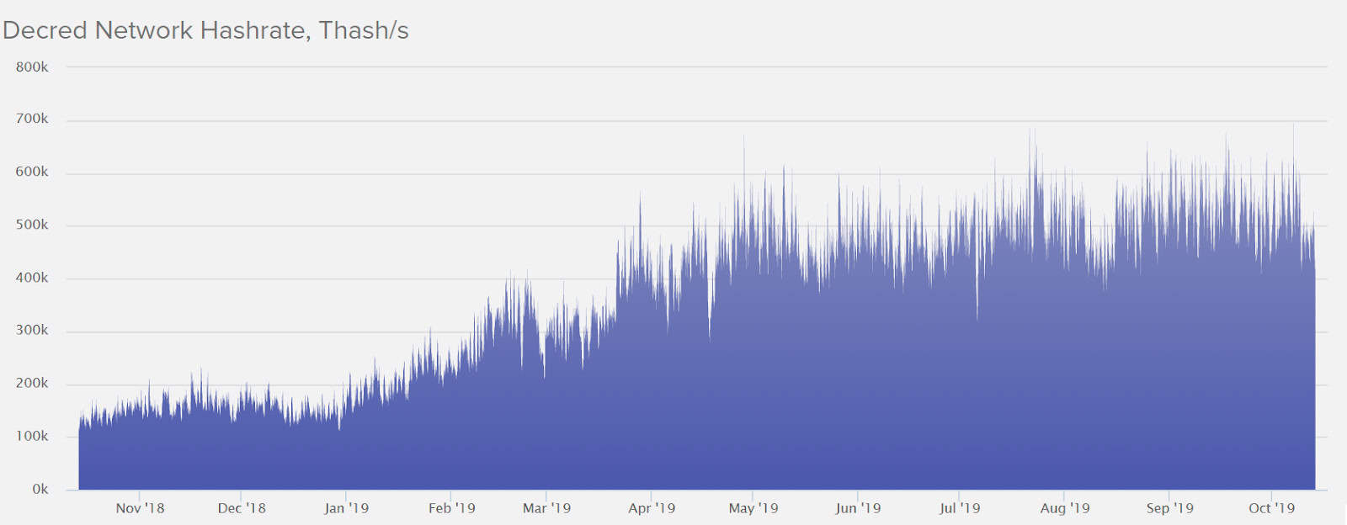Click the Oct '19 x-axis label
The height and width of the screenshot is (525, 1347).
(x=1271, y=508)
